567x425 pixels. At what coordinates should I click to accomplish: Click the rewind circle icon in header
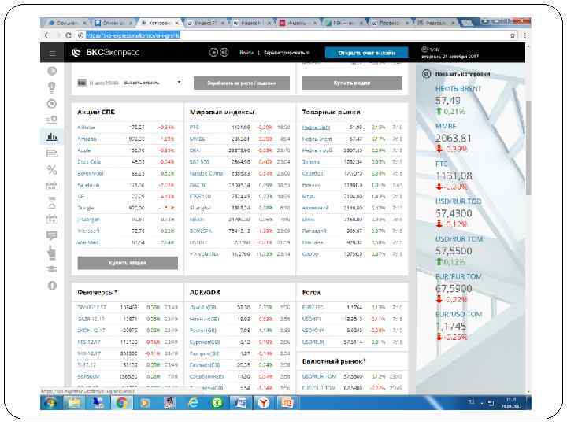[224, 53]
